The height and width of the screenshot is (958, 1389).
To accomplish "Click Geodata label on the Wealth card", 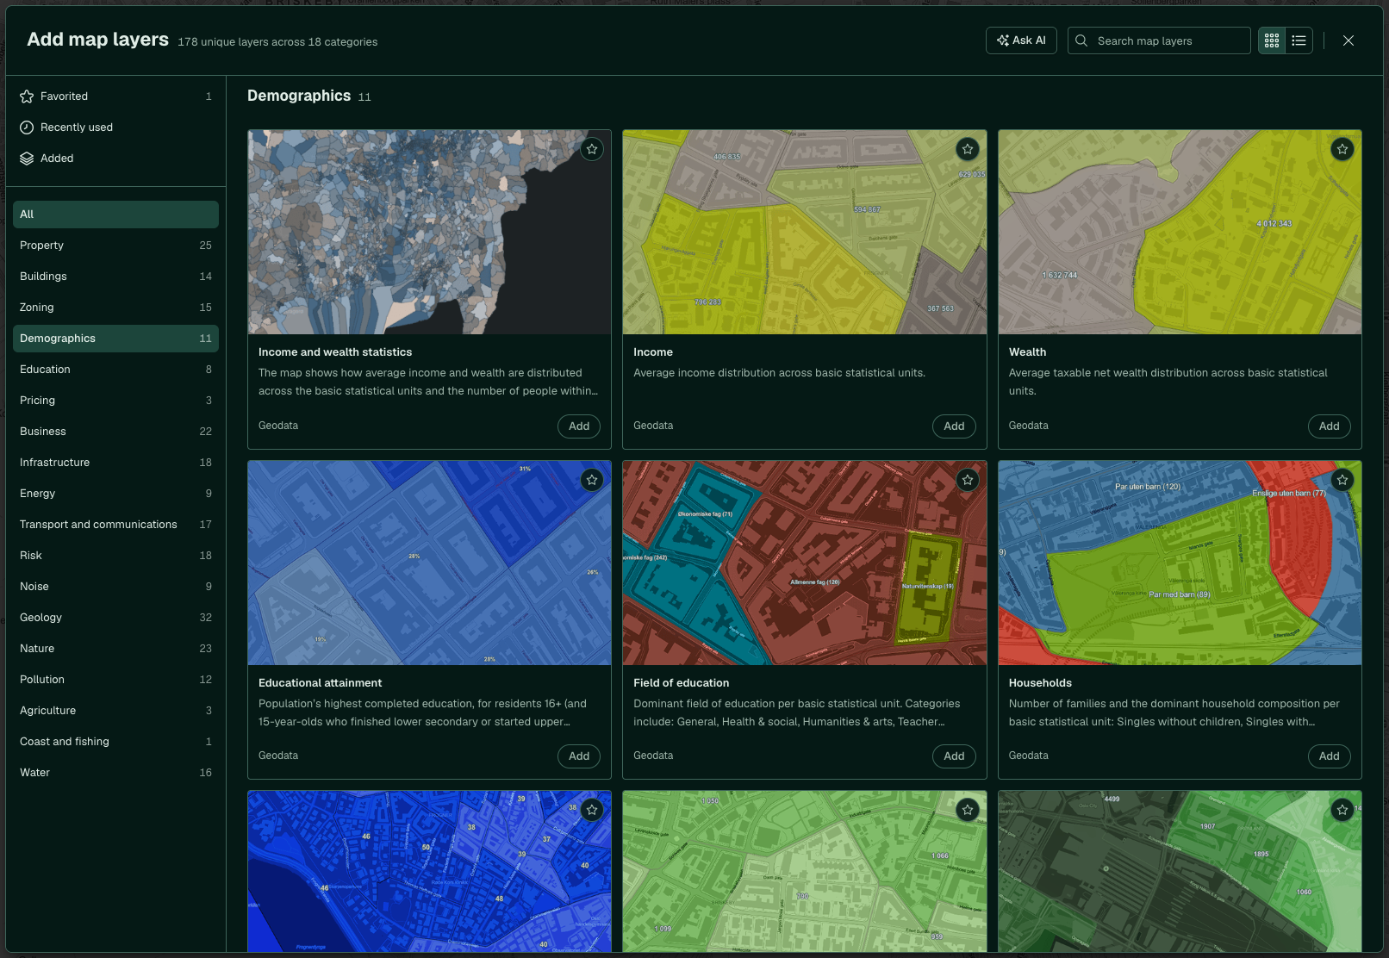I will coord(1029,426).
